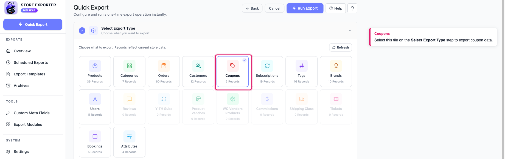Click the Back button
505x159 pixels.
pos(252,8)
